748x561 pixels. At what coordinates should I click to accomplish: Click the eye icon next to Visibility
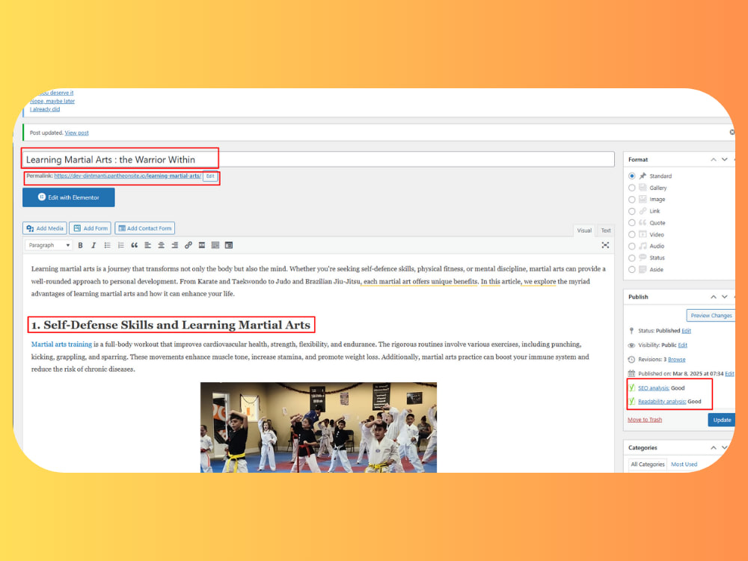click(x=631, y=346)
